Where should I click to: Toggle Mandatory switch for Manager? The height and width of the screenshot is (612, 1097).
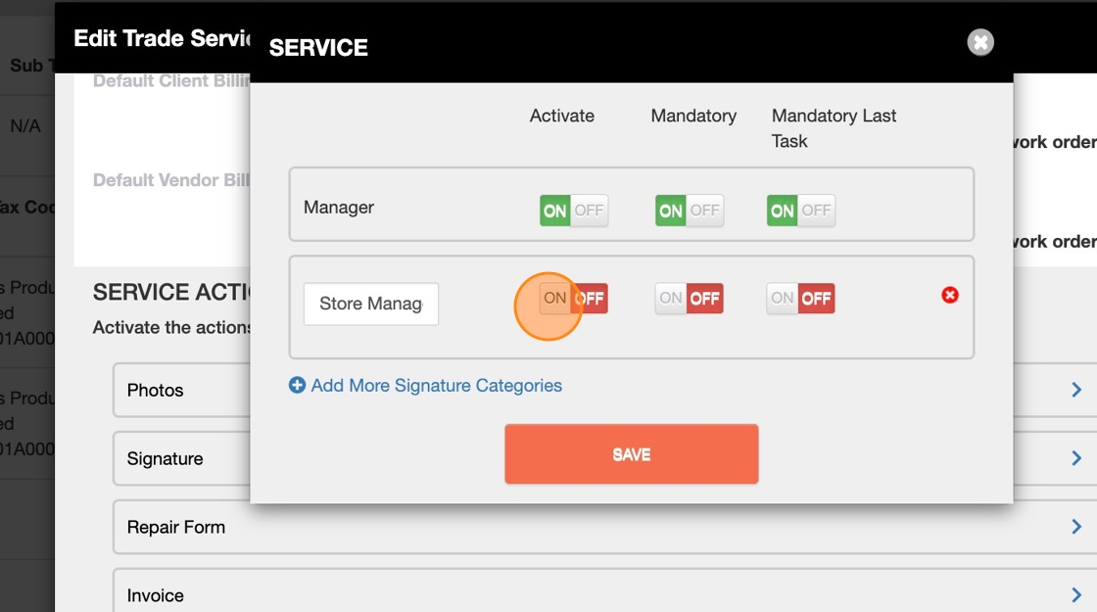[689, 211]
